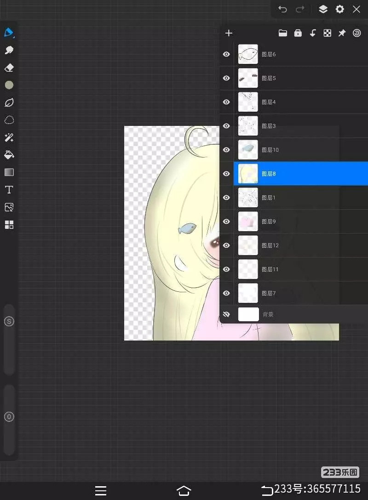Open the Insert Image tool
Image resolution: width=368 pixels, height=500 pixels.
(9, 207)
